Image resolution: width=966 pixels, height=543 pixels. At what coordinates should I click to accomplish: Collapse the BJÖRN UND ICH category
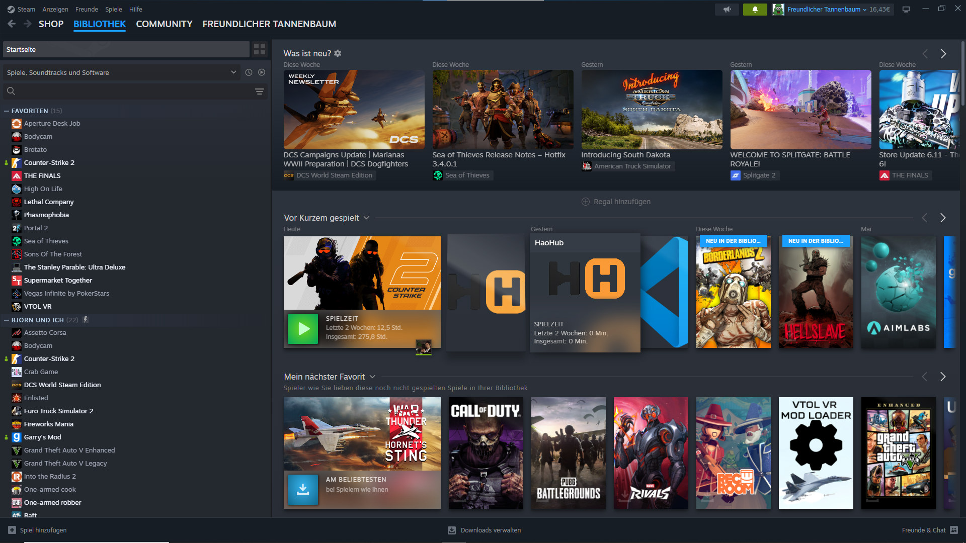point(7,320)
